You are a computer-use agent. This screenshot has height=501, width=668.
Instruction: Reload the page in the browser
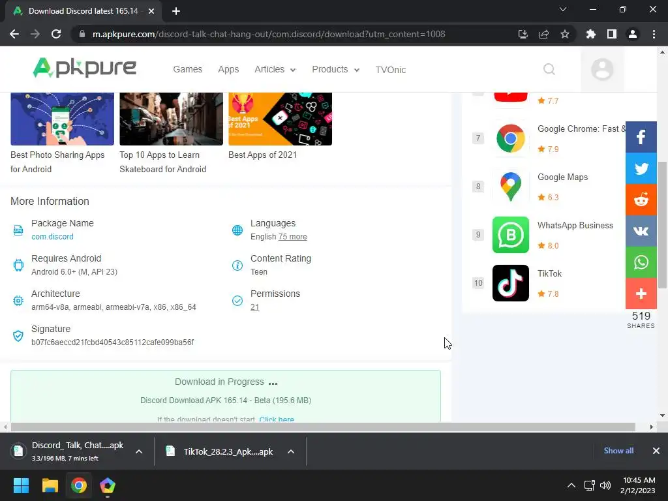point(56,34)
